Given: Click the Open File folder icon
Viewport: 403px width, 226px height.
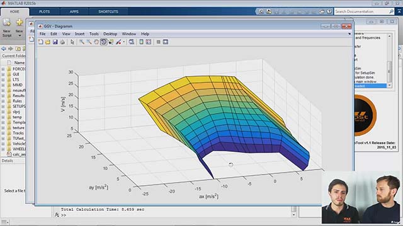Looking at the screenshot, I should (48, 42).
